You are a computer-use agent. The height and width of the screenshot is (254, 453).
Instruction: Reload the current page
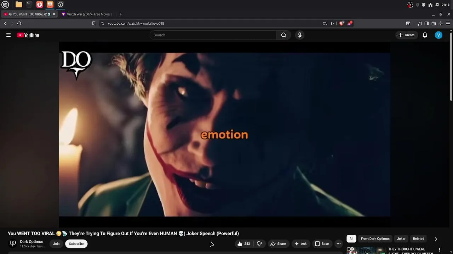[x=19, y=23]
